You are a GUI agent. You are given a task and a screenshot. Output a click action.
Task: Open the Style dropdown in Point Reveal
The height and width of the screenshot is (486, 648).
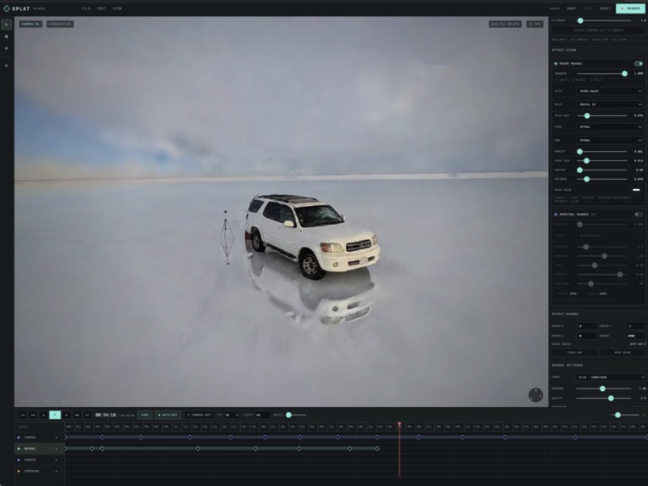point(610,91)
